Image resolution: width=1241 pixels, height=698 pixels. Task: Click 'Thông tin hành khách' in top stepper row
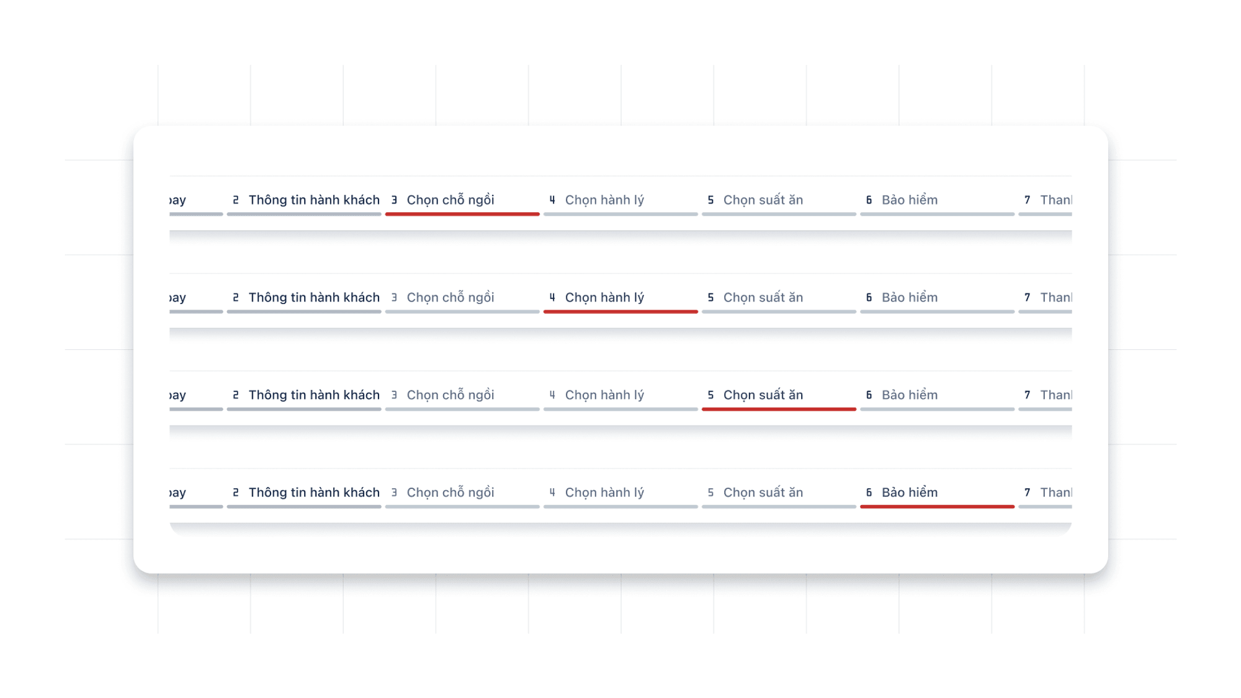pos(313,200)
